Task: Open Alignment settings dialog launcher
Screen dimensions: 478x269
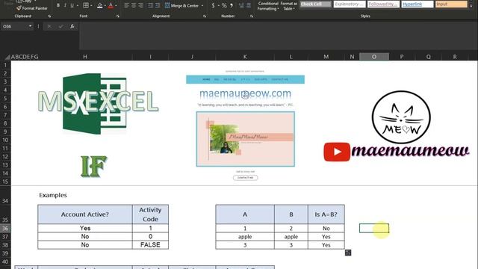Action: 204,16
